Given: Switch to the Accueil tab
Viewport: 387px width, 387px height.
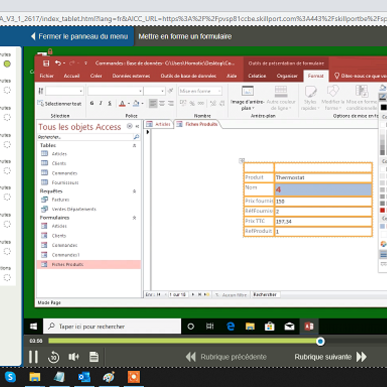Looking at the screenshot, I should click(x=72, y=76).
